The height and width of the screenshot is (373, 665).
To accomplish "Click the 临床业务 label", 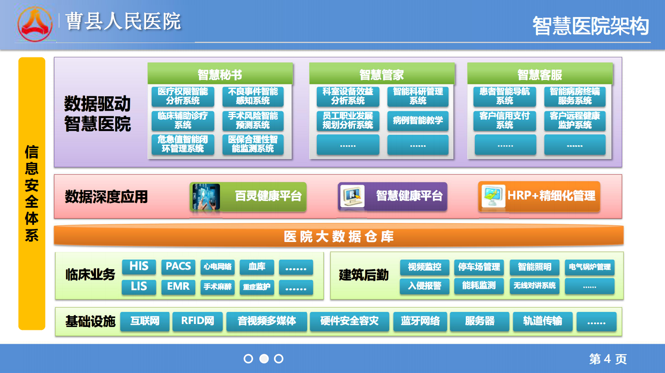I will [x=90, y=275].
